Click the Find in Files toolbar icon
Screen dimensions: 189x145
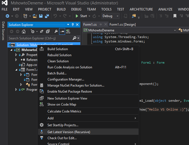(134, 16)
